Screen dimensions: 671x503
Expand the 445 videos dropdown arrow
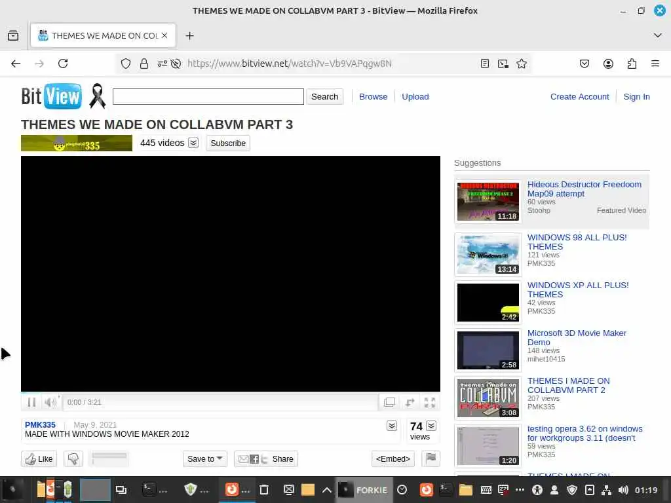(x=193, y=143)
